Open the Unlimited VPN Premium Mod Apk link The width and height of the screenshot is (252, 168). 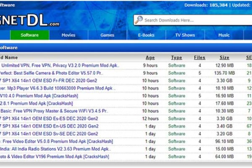point(60,66)
